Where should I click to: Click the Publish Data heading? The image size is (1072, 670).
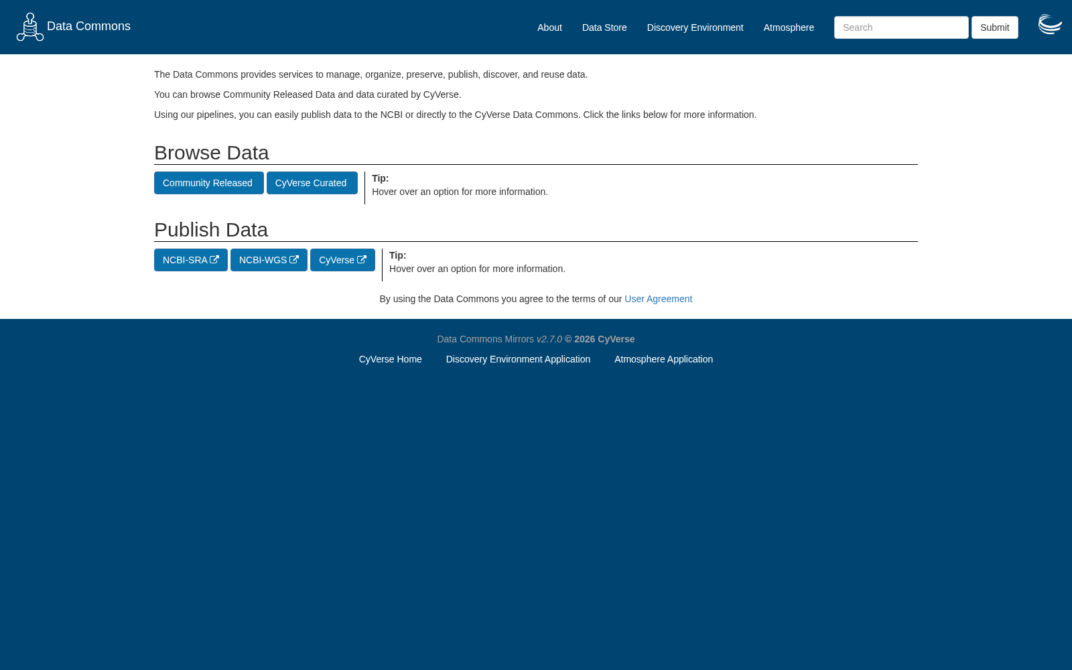211,230
